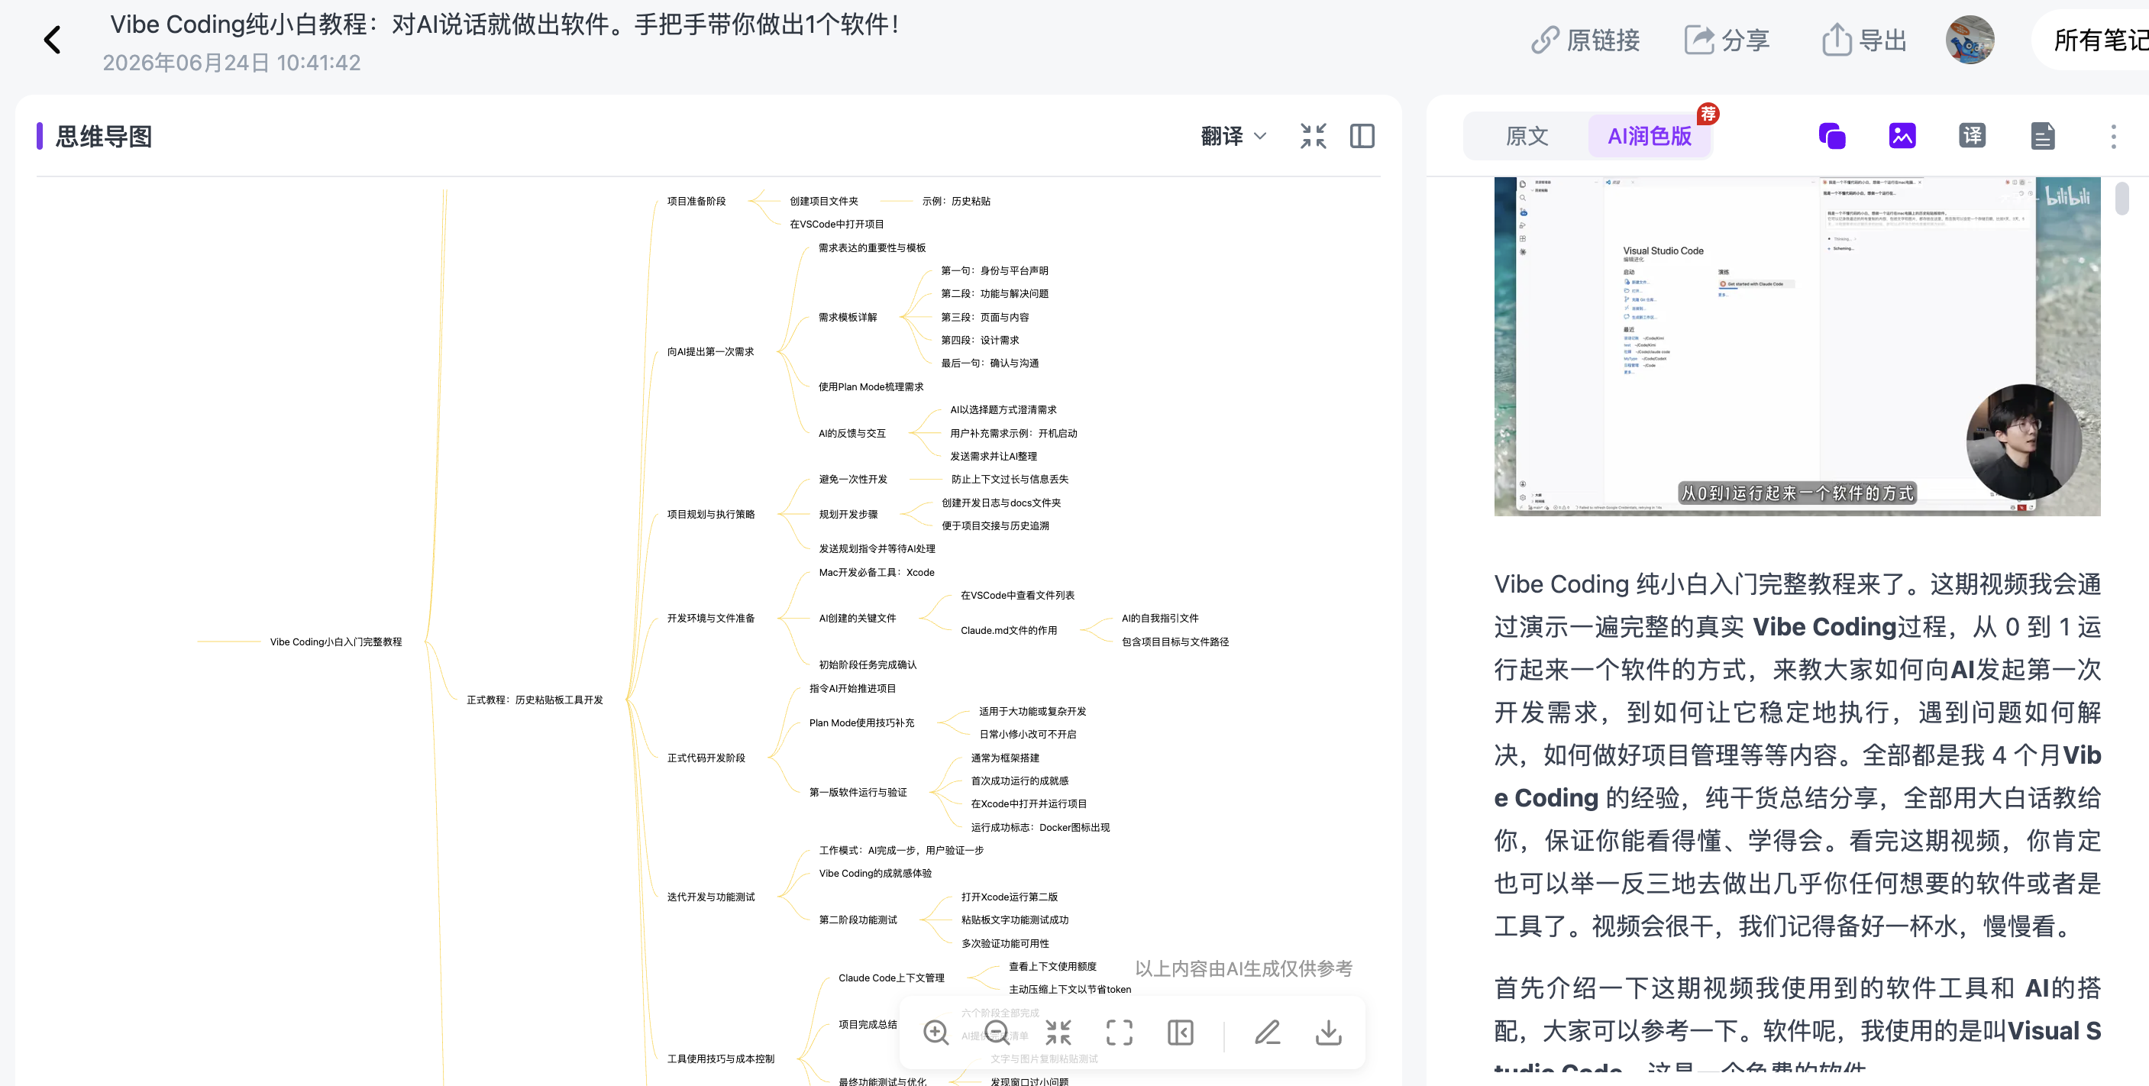Click the video thumbnail in the right panel
2149x1086 pixels.
tap(1797, 345)
